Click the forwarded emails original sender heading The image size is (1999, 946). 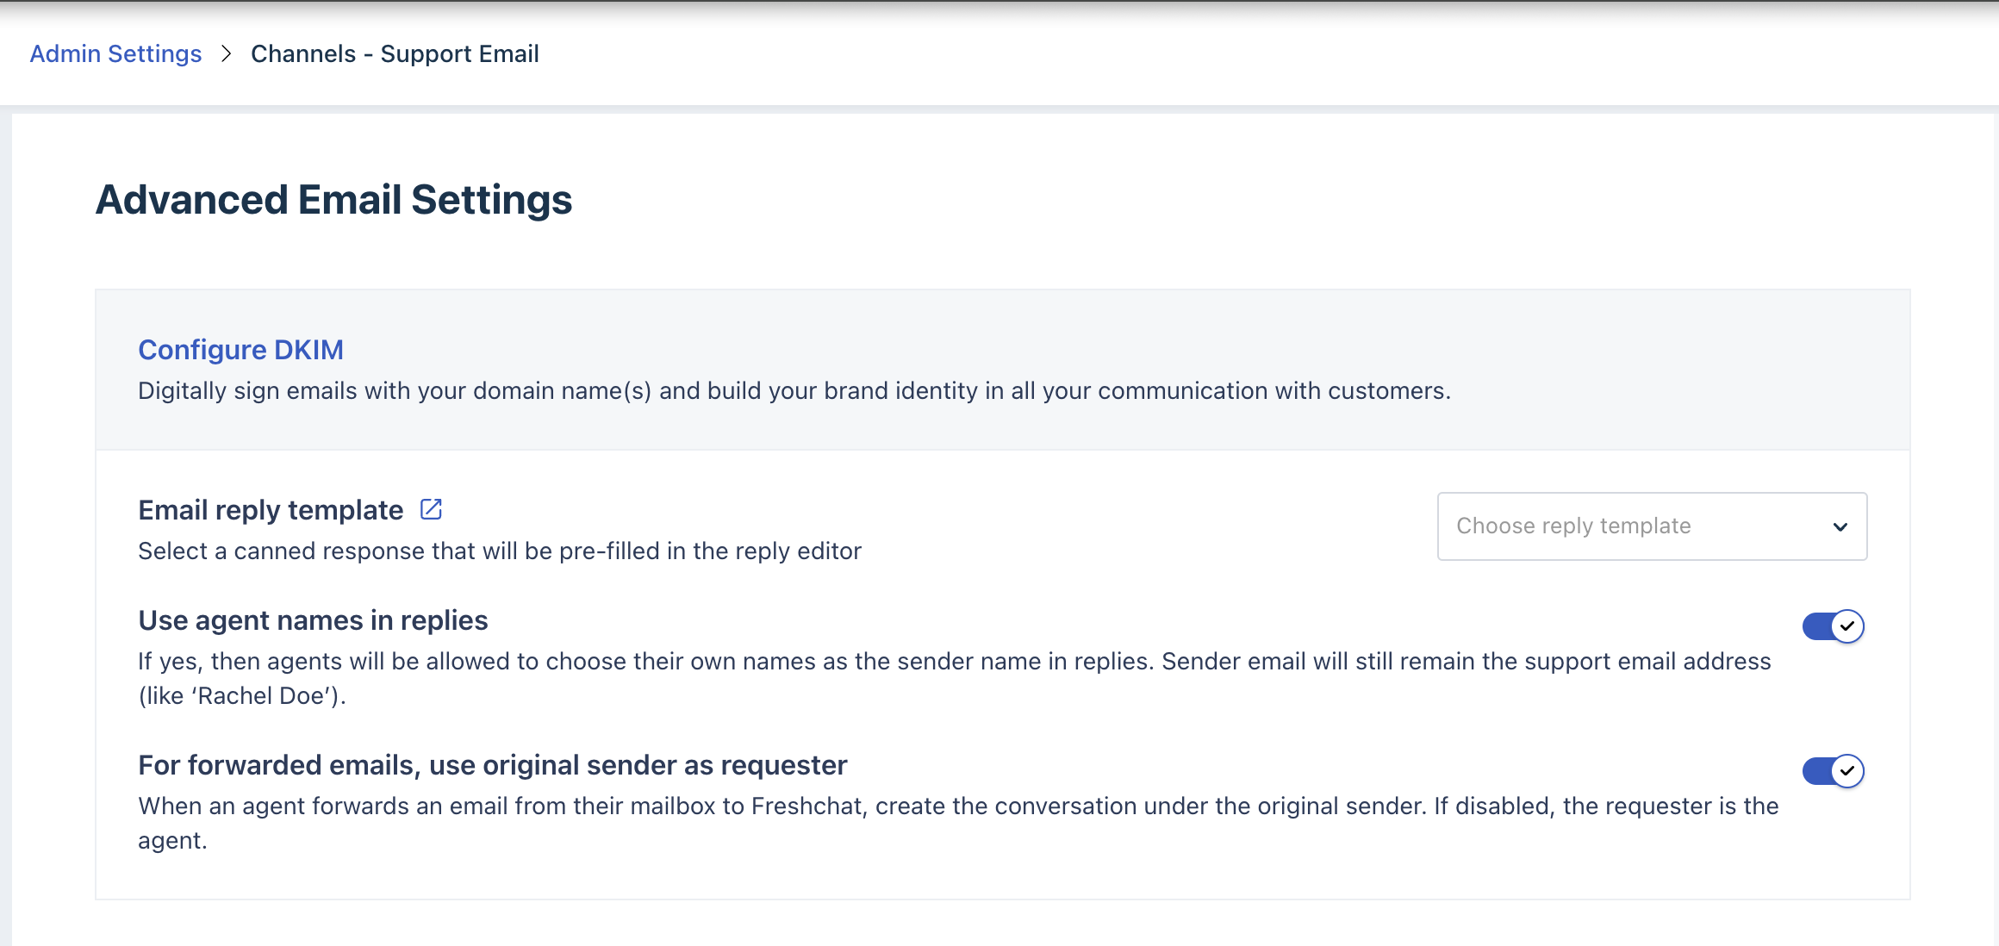pyautogui.click(x=492, y=765)
